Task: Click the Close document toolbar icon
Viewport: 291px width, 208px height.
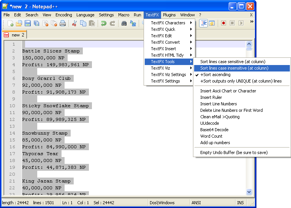Action: 45,24
